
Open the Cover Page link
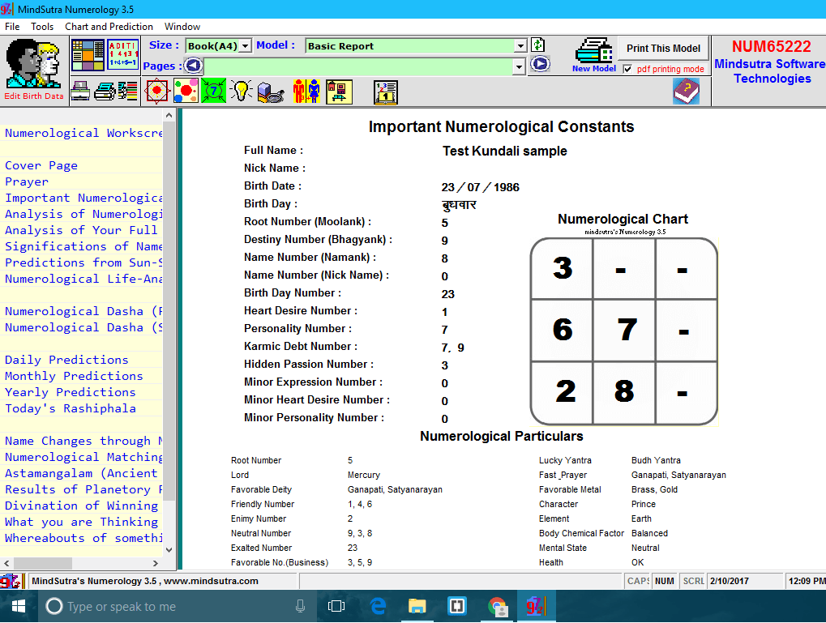coord(41,165)
